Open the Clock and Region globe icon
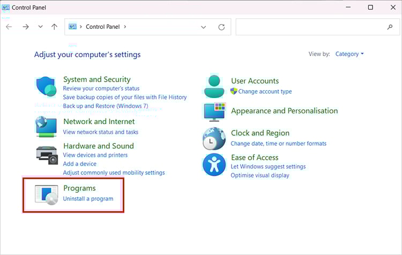402x255 pixels. pos(214,138)
